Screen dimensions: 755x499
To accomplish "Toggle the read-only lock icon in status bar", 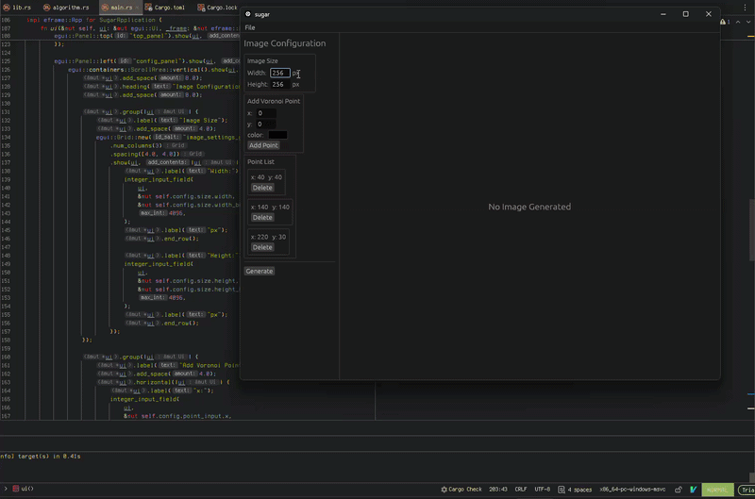I will (x=678, y=490).
